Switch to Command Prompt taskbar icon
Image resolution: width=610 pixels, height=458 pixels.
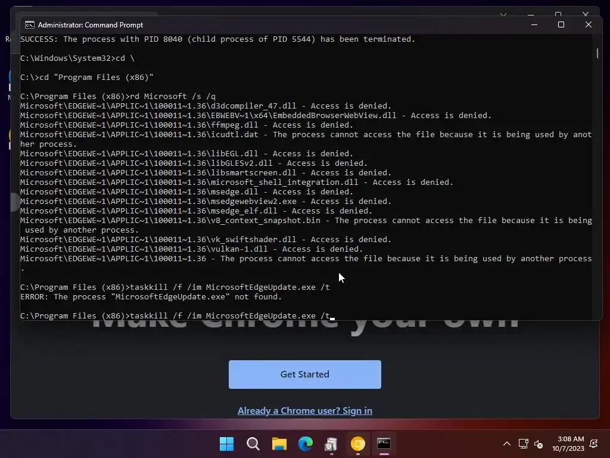click(384, 444)
